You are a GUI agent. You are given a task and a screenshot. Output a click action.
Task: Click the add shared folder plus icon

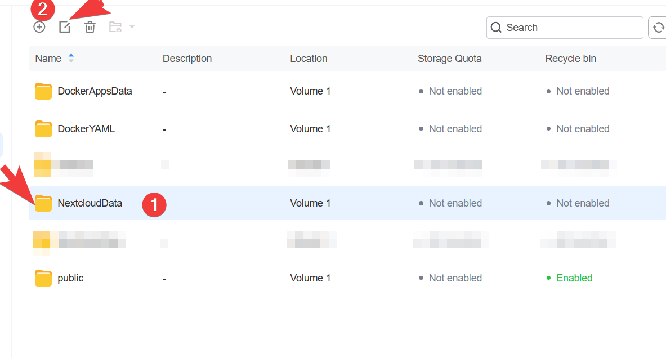39,27
